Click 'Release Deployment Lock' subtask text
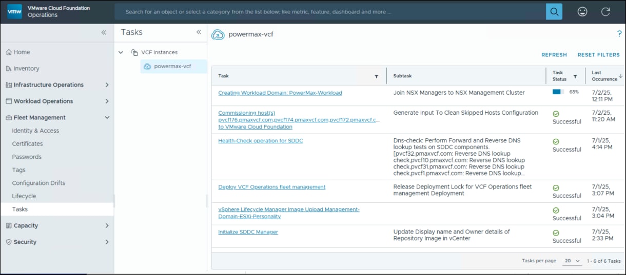Viewport: 626px width, 275px height. click(x=463, y=191)
